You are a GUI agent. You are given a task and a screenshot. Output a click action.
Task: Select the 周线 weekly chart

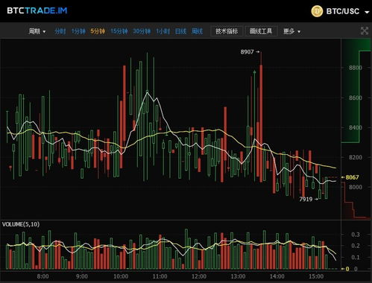coord(197,31)
